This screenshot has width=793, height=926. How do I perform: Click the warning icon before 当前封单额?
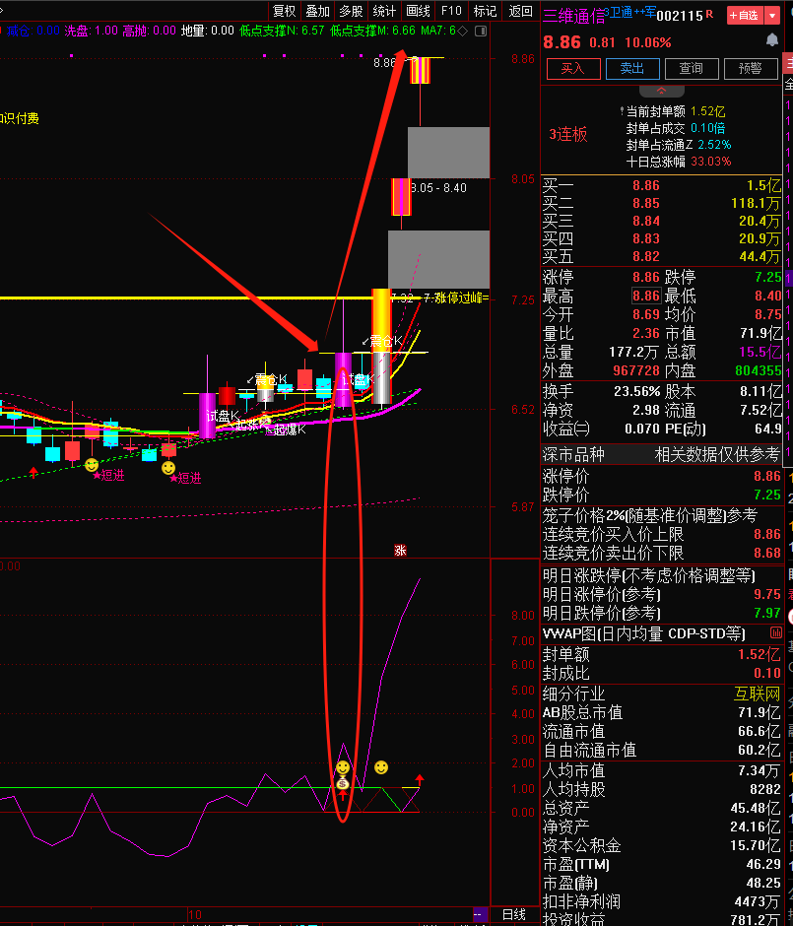click(622, 111)
